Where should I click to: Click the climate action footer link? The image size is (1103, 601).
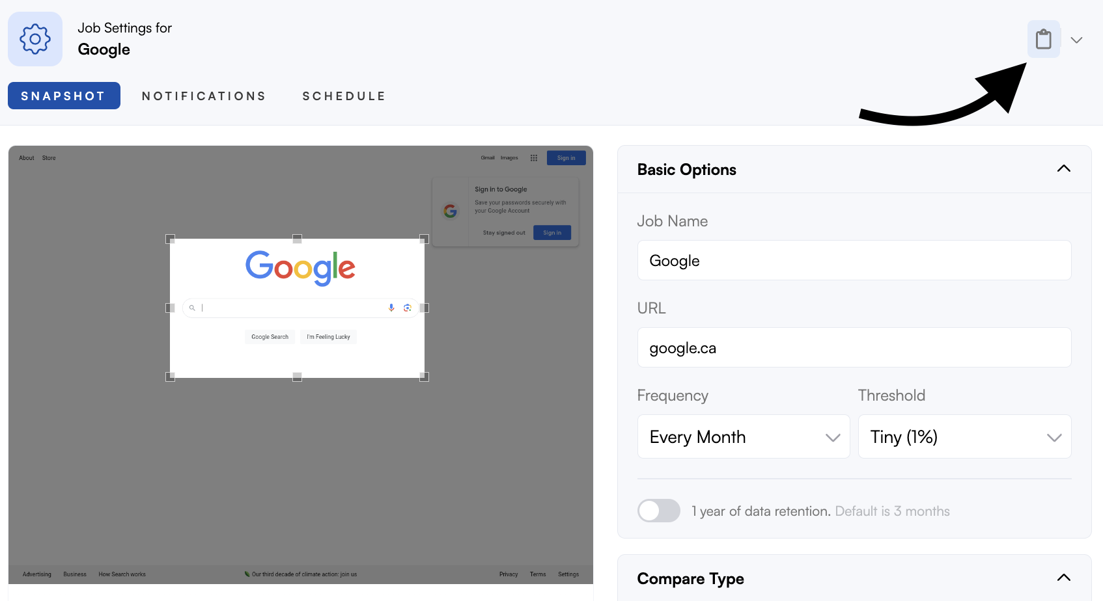(300, 574)
